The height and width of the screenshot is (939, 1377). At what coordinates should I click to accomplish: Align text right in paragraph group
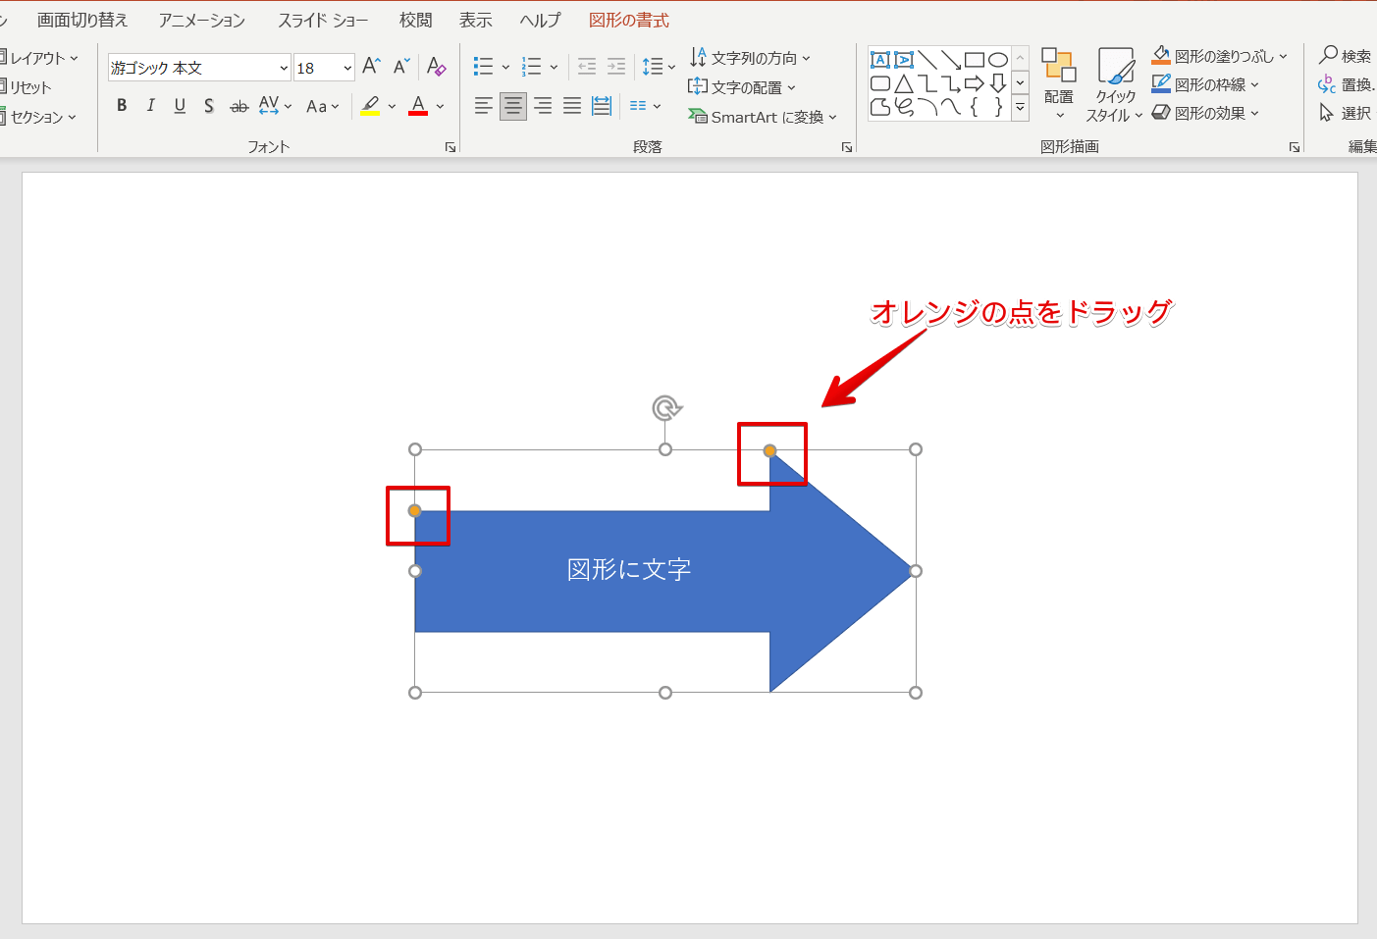coord(543,105)
